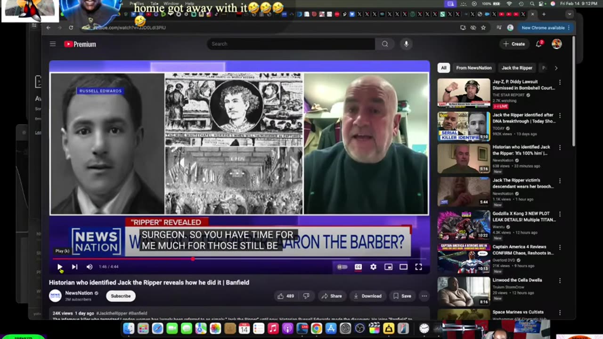The height and width of the screenshot is (339, 603).
Task: Enter full screen mode
Action: (418, 267)
